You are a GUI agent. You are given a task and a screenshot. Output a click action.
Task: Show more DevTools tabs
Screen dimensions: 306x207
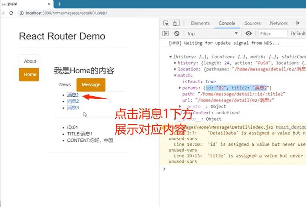click(298, 23)
